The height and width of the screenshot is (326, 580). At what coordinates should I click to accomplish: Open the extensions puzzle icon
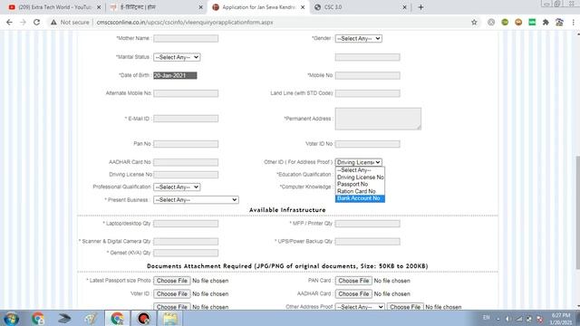coord(546,22)
